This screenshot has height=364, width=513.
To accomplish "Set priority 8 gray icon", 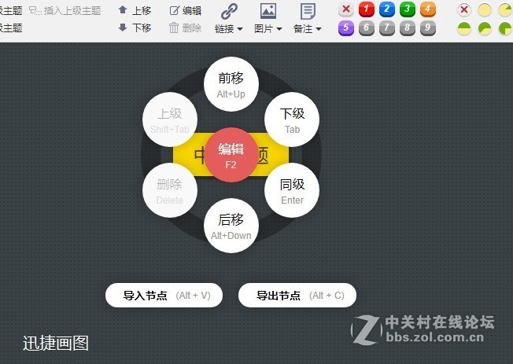I will (x=408, y=28).
